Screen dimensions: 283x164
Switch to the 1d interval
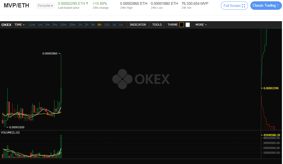click(114, 25)
